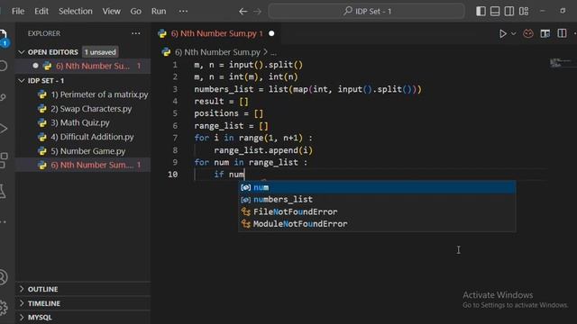This screenshot has height=324, width=577.
Task: Open 1) Perimeter of a matrix.py
Action: coord(93,94)
